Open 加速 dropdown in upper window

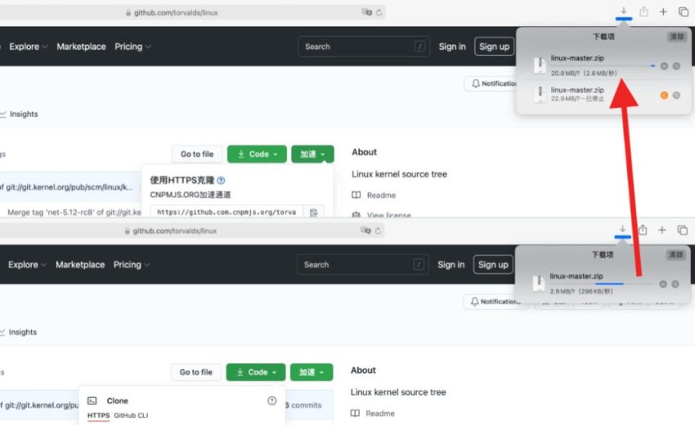pyautogui.click(x=312, y=154)
